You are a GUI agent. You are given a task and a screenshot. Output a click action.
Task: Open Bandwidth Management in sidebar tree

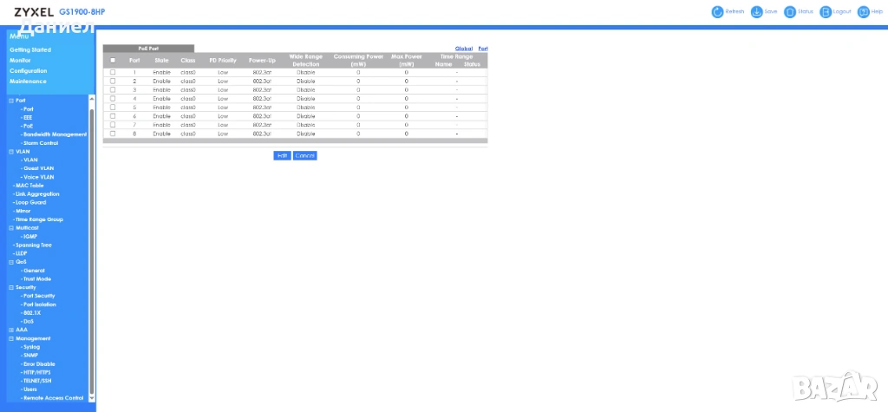click(55, 134)
